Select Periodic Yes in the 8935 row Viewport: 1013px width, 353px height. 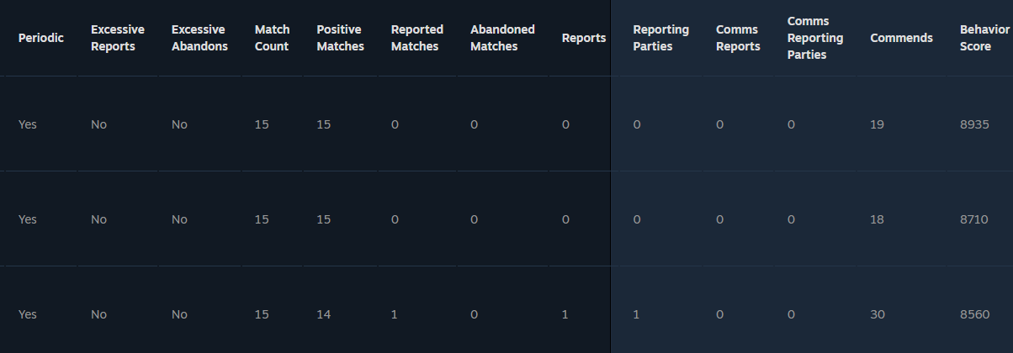click(x=28, y=124)
